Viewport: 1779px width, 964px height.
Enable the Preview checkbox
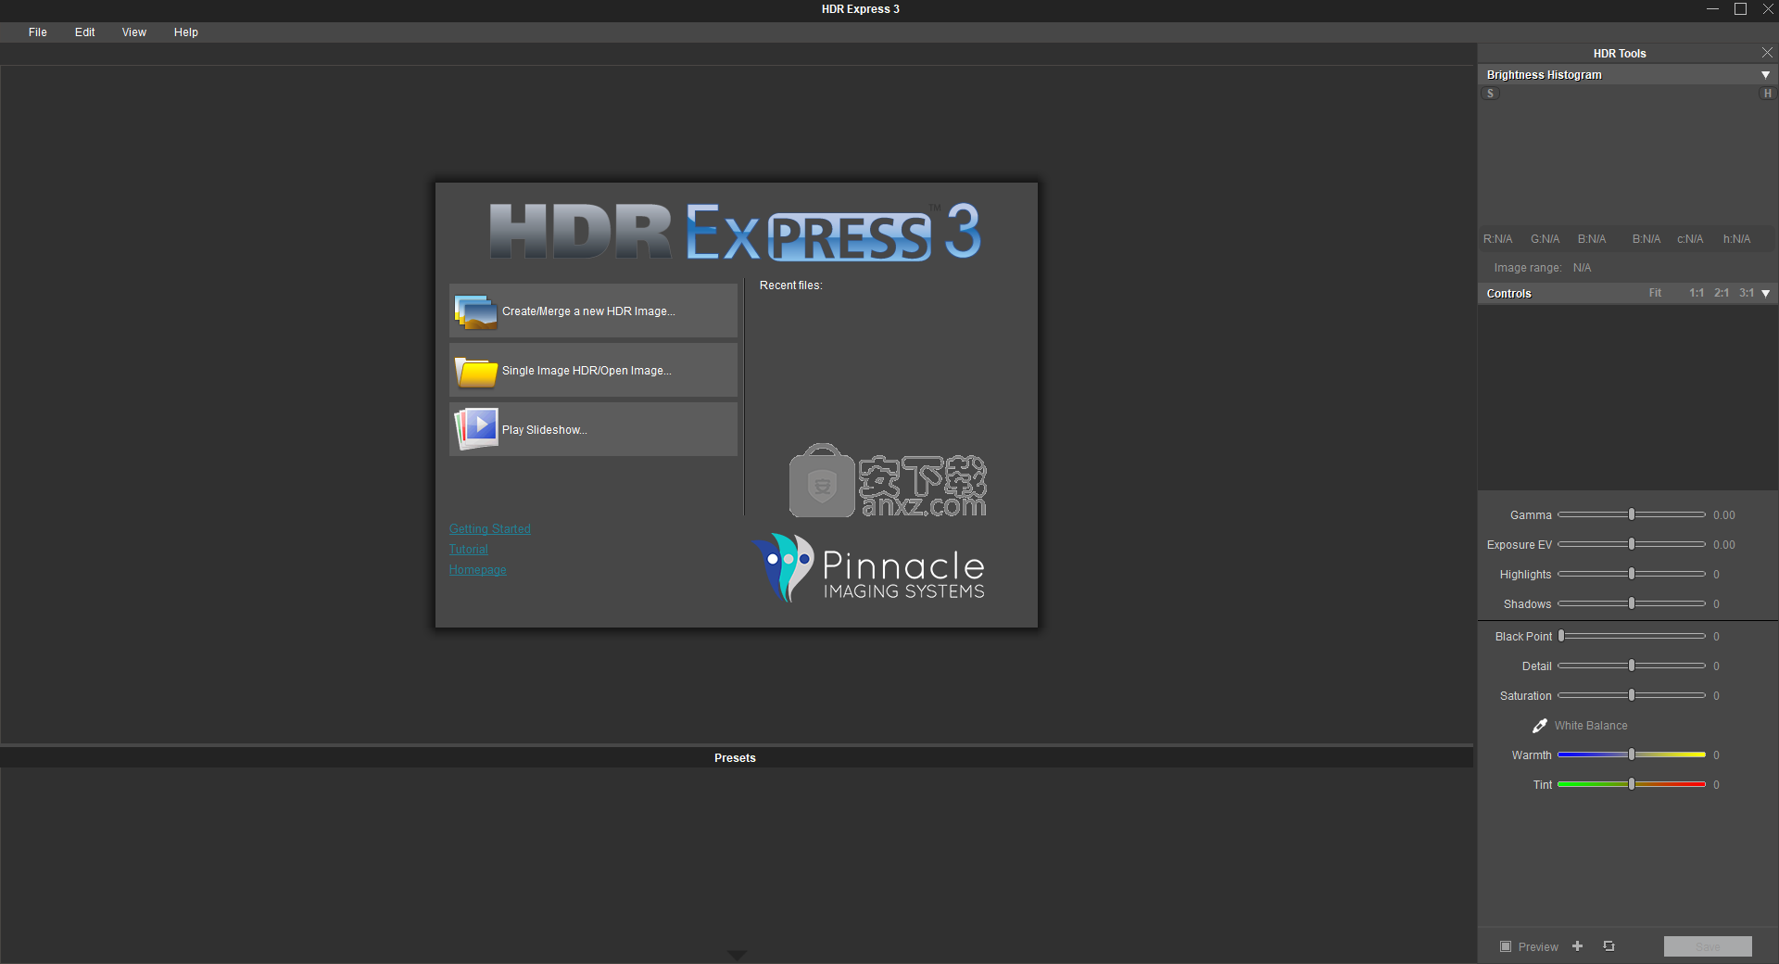(1506, 946)
